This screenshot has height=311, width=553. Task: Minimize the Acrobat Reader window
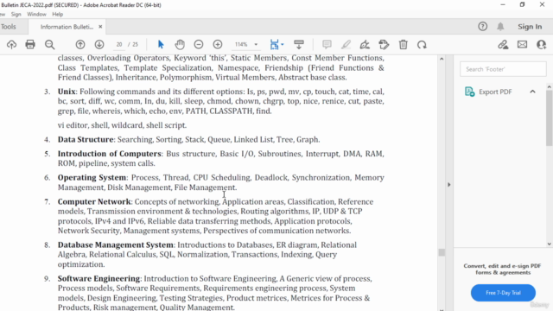coord(503,4)
